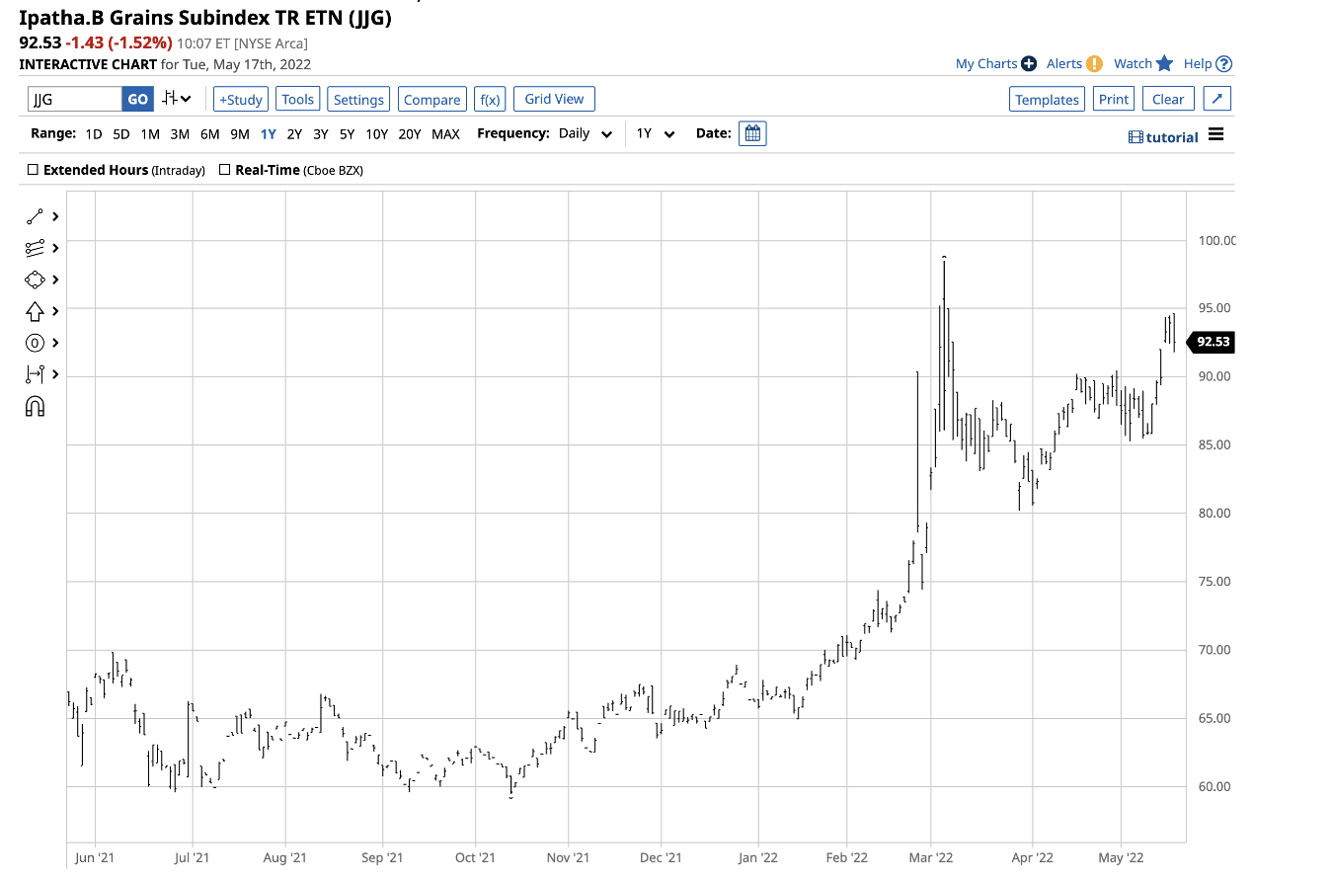
Task: Expand the multi-point line submenu arrow
Action: pyautogui.click(x=55, y=248)
